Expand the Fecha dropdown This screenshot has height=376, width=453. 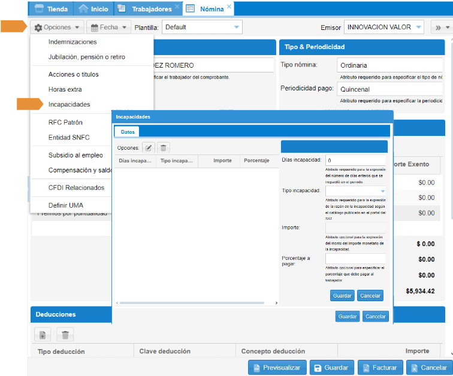[x=108, y=28]
